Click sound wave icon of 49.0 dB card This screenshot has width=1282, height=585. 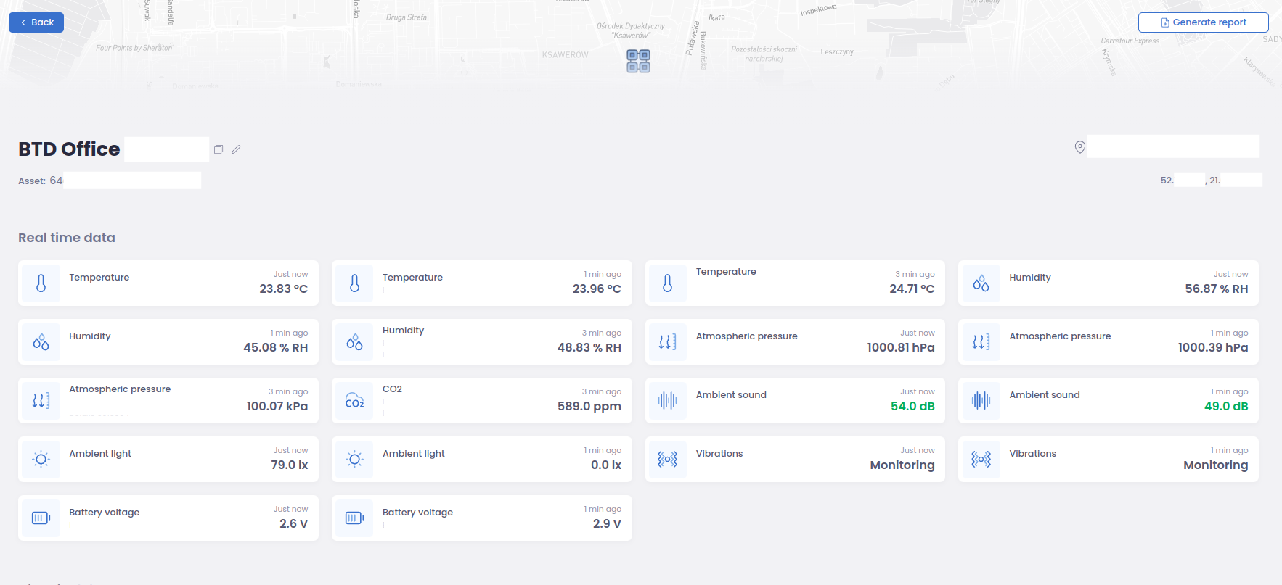pyautogui.click(x=981, y=401)
